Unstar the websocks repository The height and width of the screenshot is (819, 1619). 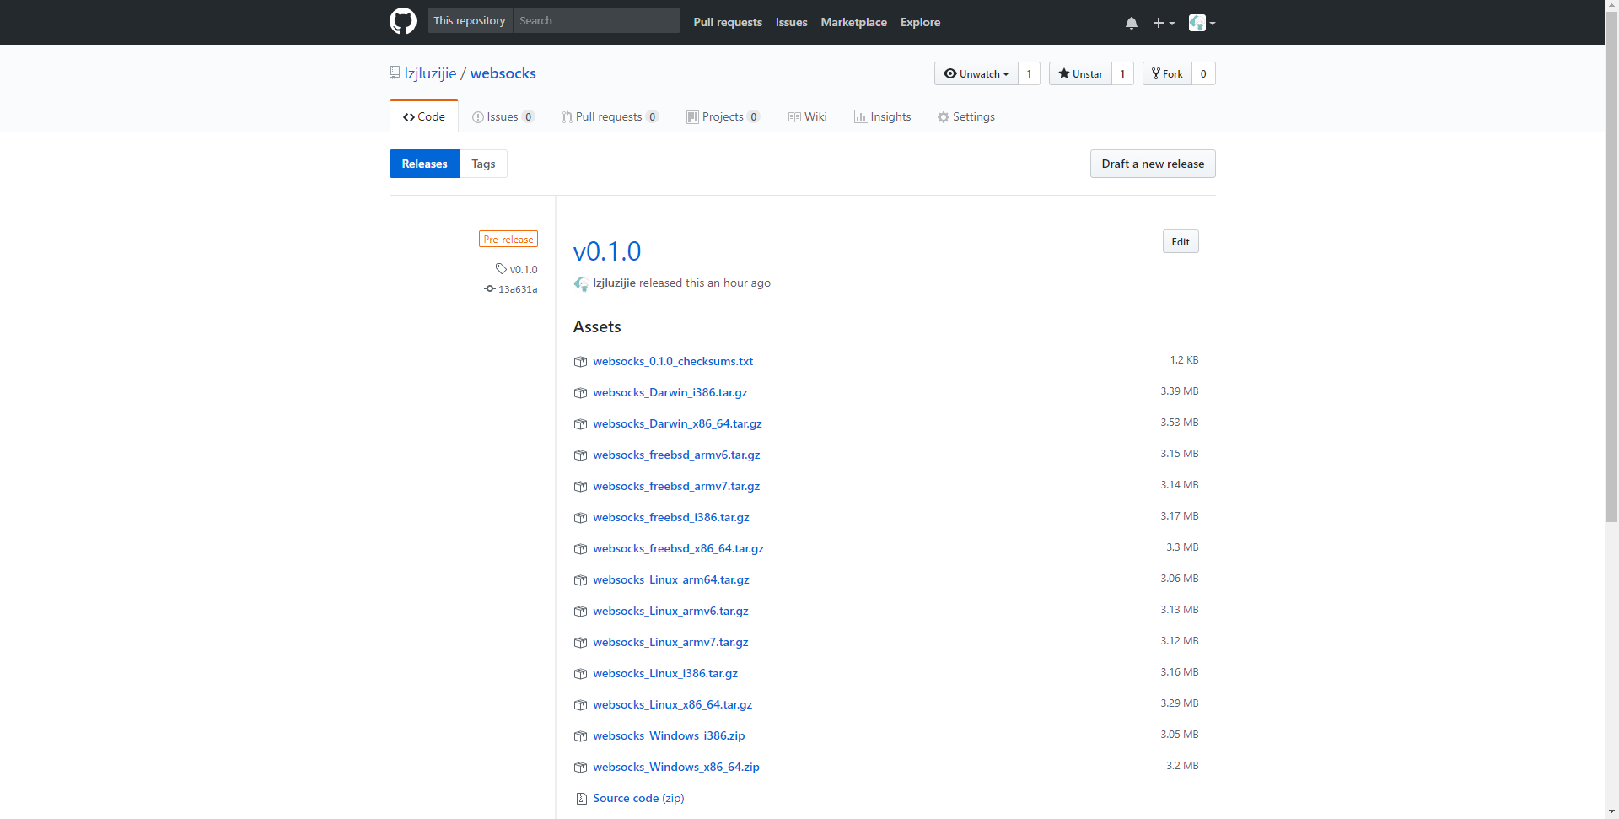1080,73
